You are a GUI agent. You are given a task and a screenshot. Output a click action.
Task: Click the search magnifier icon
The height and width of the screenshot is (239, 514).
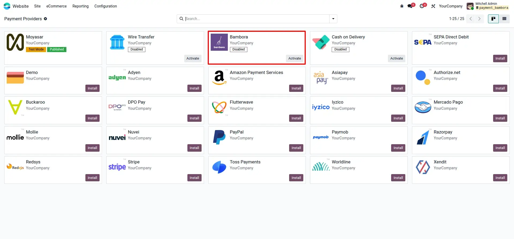[181, 19]
